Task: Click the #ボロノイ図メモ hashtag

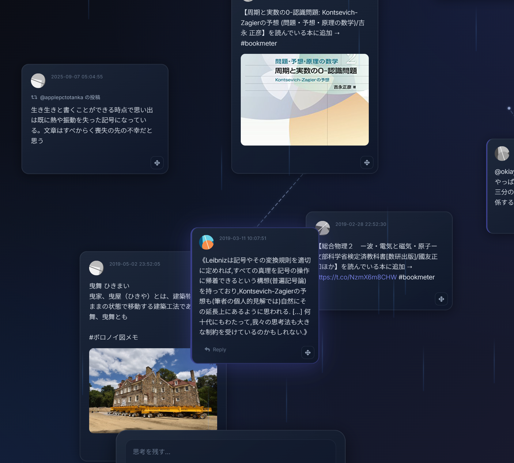Action: tap(114, 338)
